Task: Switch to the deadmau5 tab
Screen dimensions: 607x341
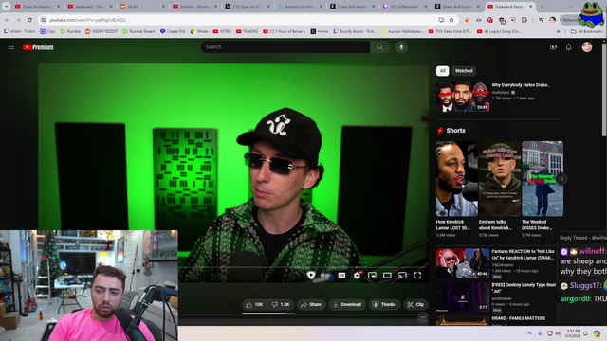Action: click(90, 7)
